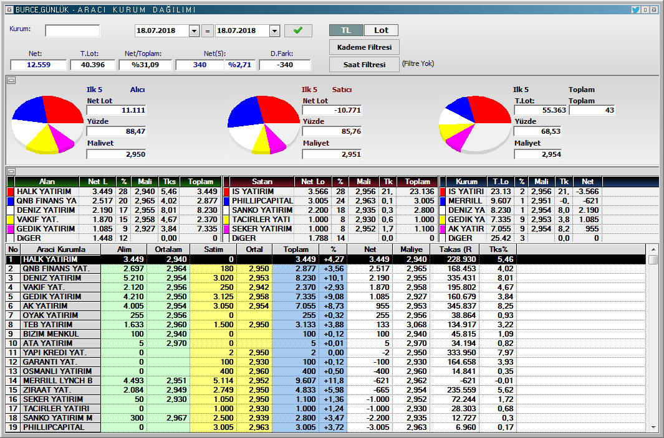The height and width of the screenshot is (438, 664).
Task: Sort by the Kurum column header
Action: (466, 182)
